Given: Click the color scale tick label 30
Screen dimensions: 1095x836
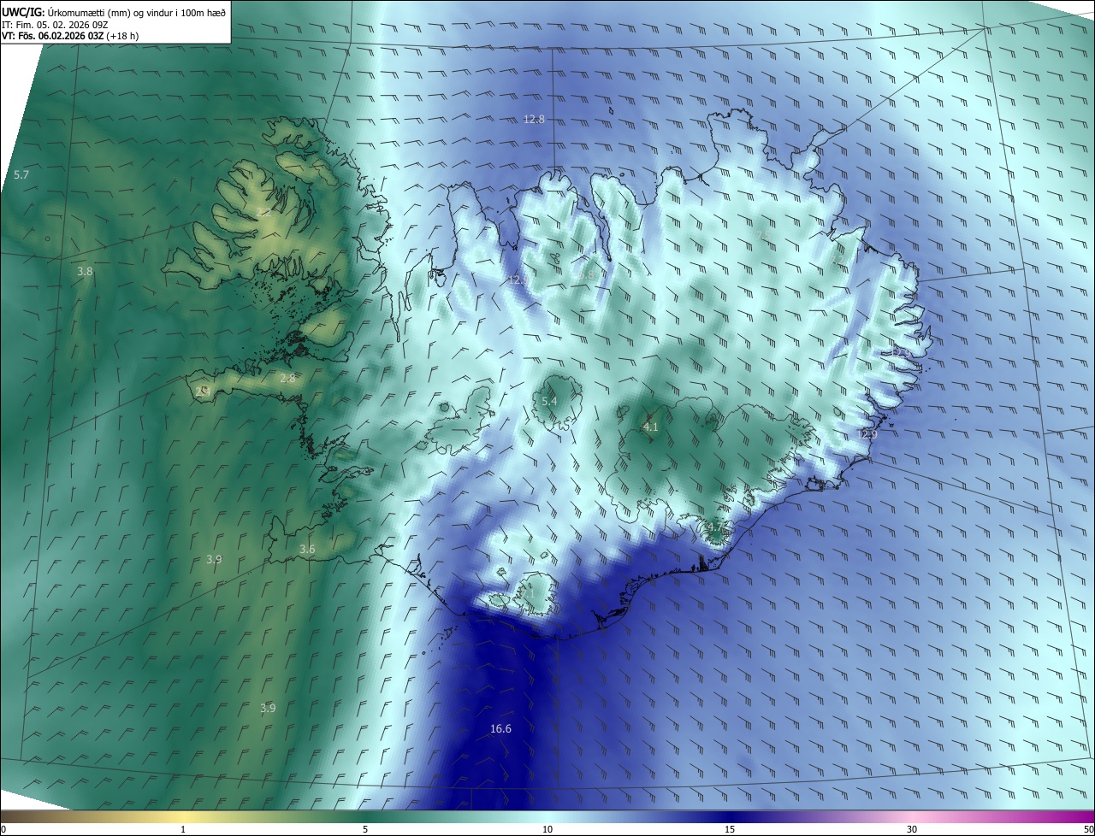Looking at the screenshot, I should pos(912,829).
